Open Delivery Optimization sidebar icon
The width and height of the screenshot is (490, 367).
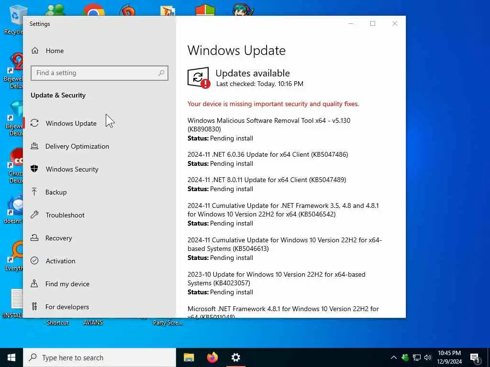tap(34, 146)
